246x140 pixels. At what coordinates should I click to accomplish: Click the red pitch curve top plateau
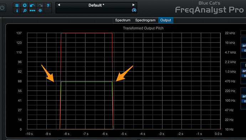87,33
